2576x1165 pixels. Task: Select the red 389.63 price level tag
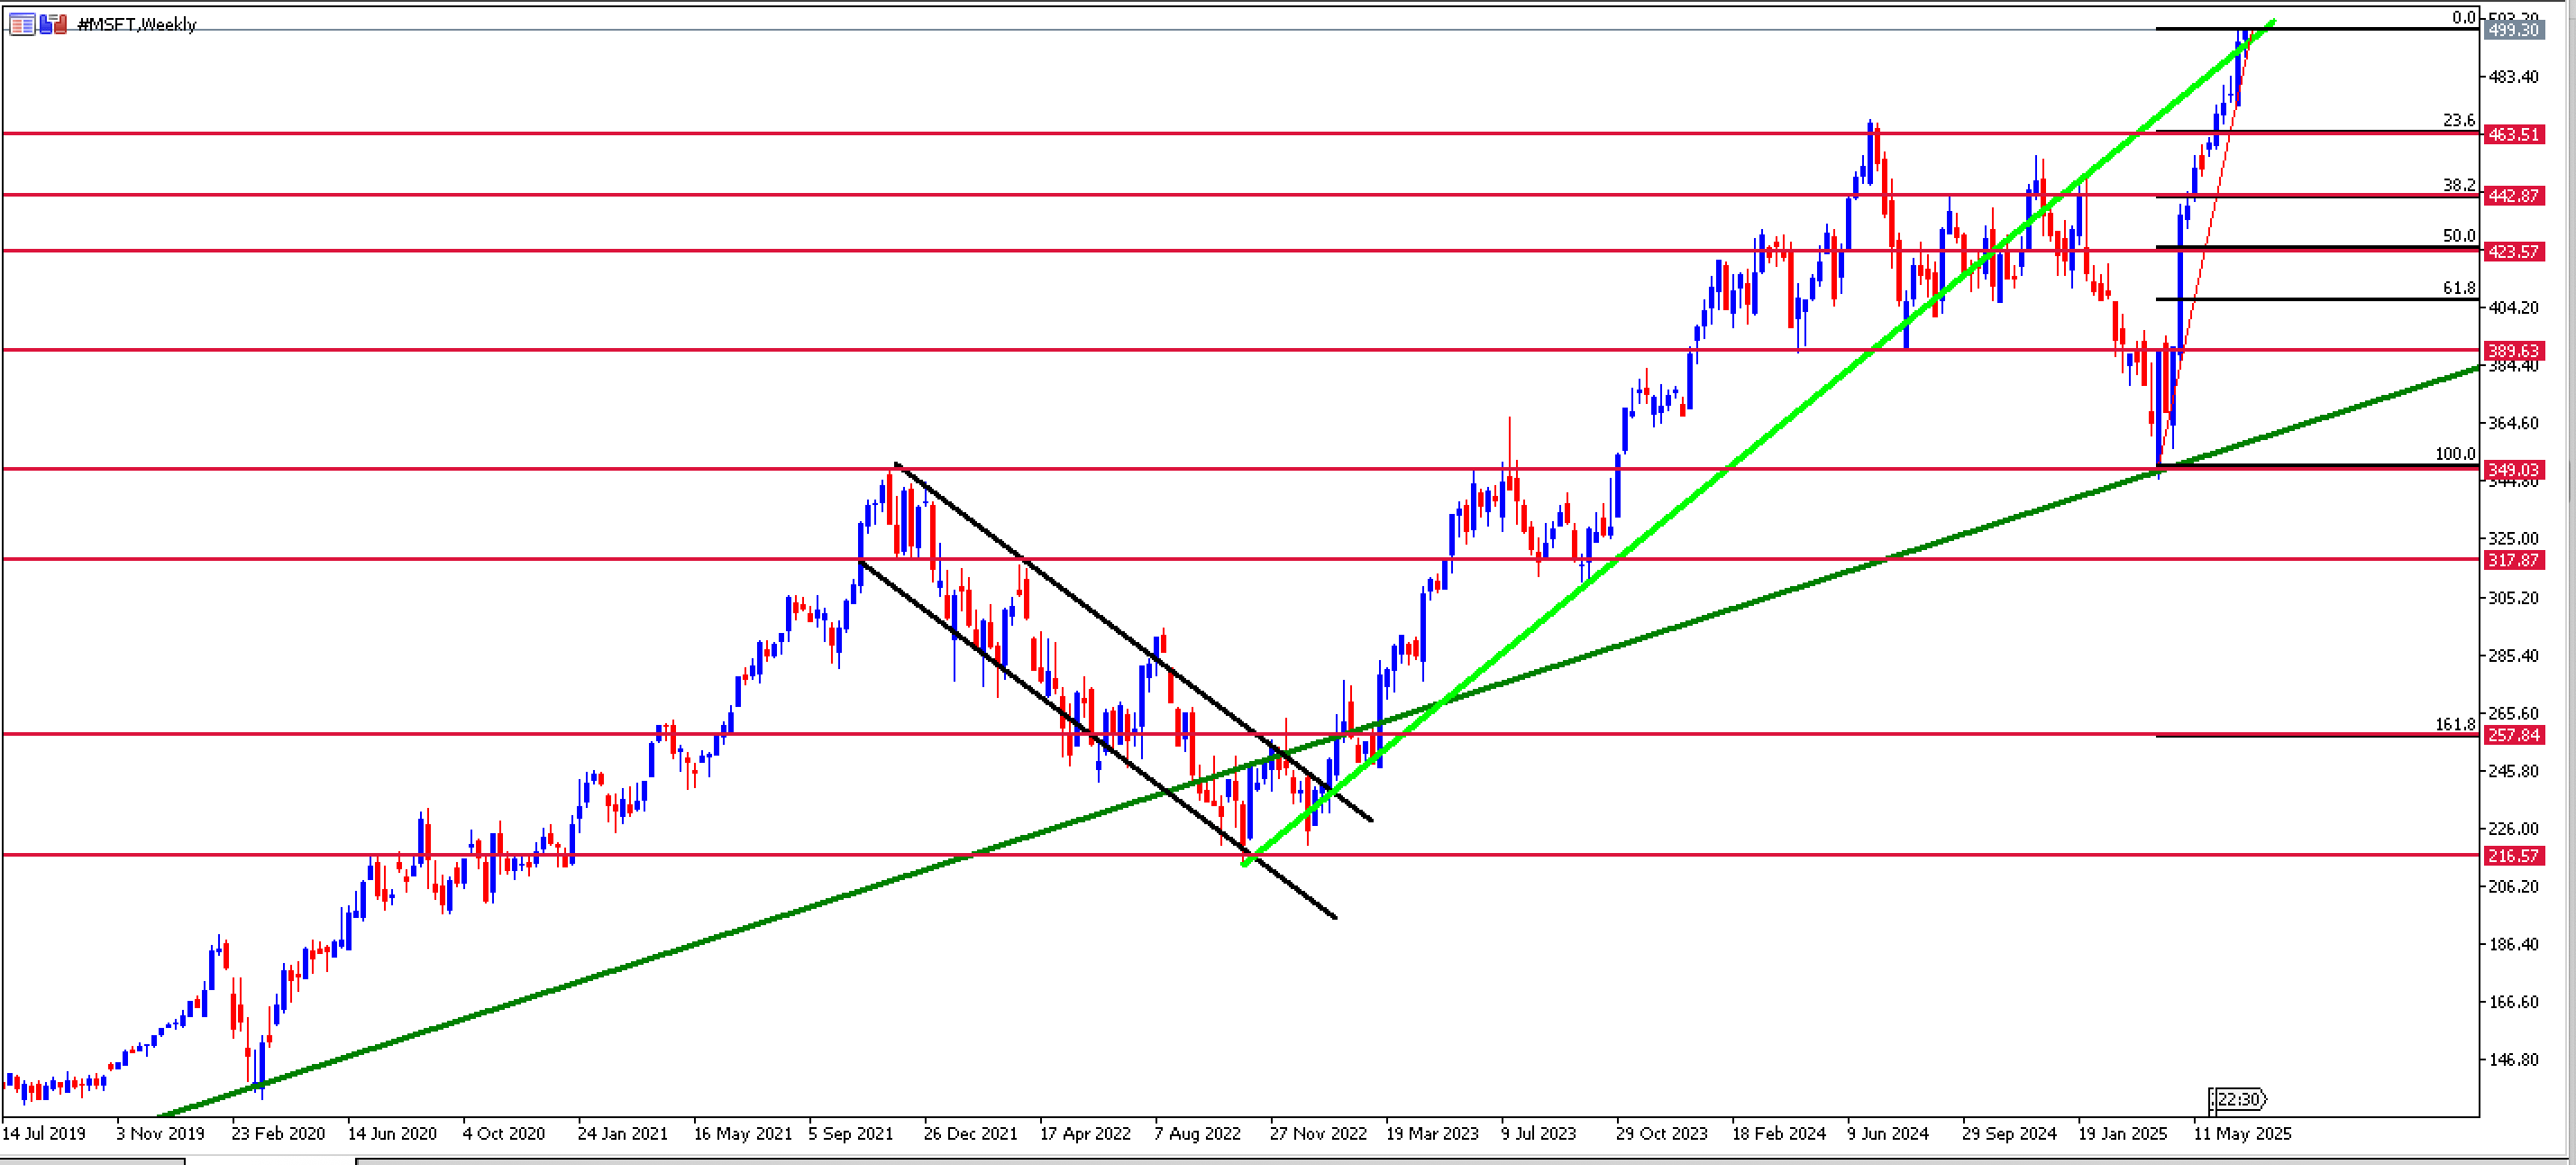[x=2513, y=350]
